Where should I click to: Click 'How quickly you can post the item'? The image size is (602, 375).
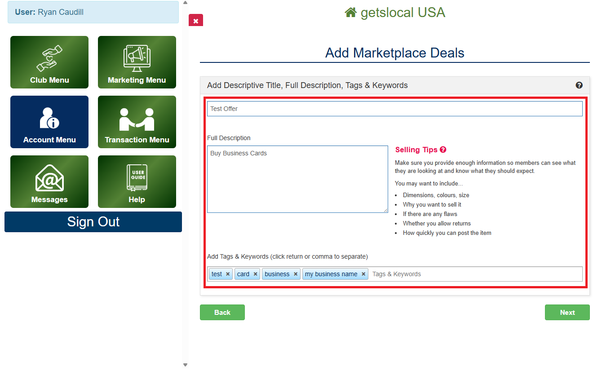click(x=447, y=233)
